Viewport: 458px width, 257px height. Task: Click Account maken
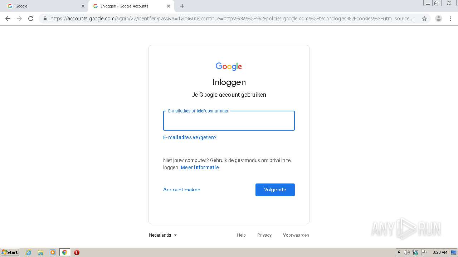pos(182,190)
